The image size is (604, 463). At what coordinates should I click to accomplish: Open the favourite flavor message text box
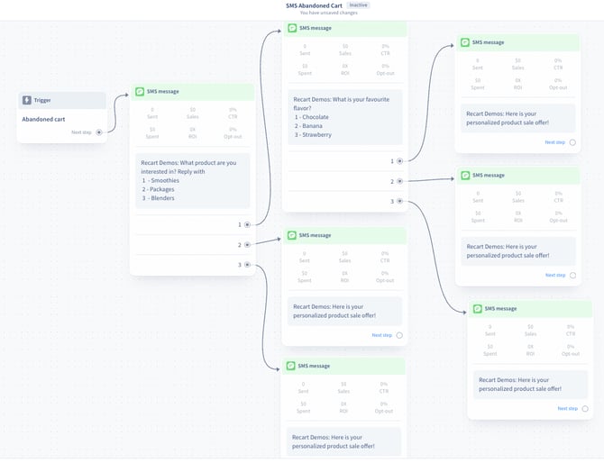click(346, 116)
